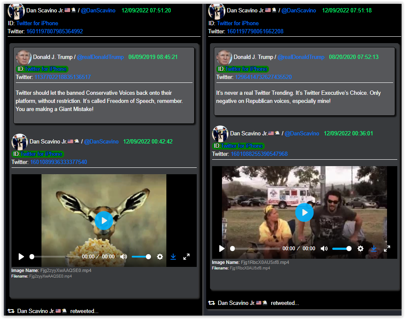
Task: Click the small play control under the park video
Action: coord(222,249)
